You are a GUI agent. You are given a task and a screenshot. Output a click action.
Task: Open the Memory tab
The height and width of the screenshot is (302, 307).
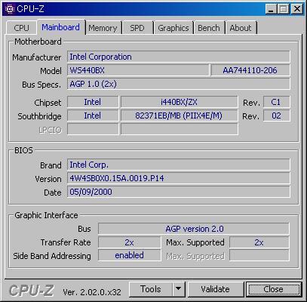click(x=103, y=28)
